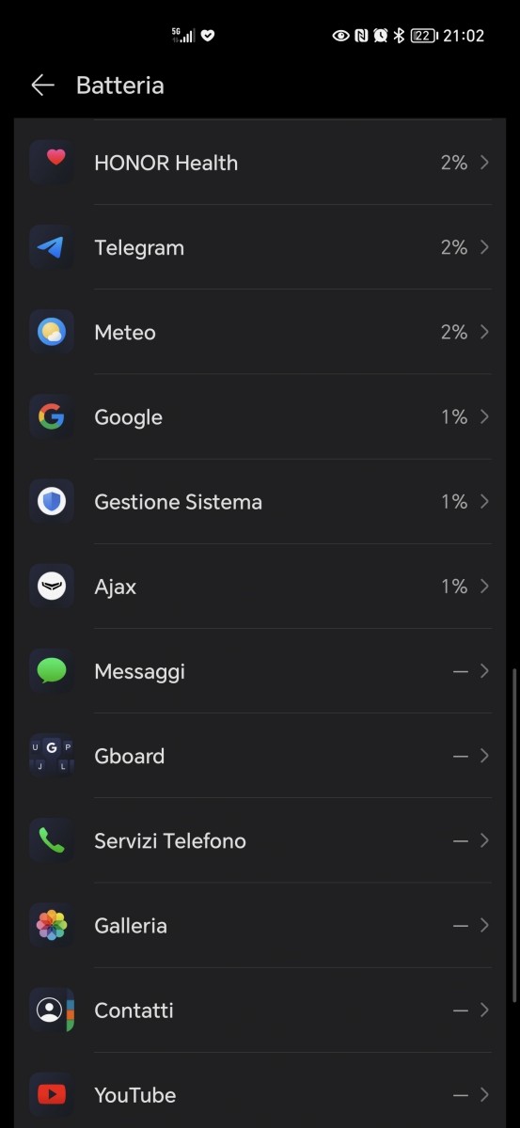This screenshot has height=1128, width=520.
Task: Tap the Galleria flower icon
Action: 52,925
